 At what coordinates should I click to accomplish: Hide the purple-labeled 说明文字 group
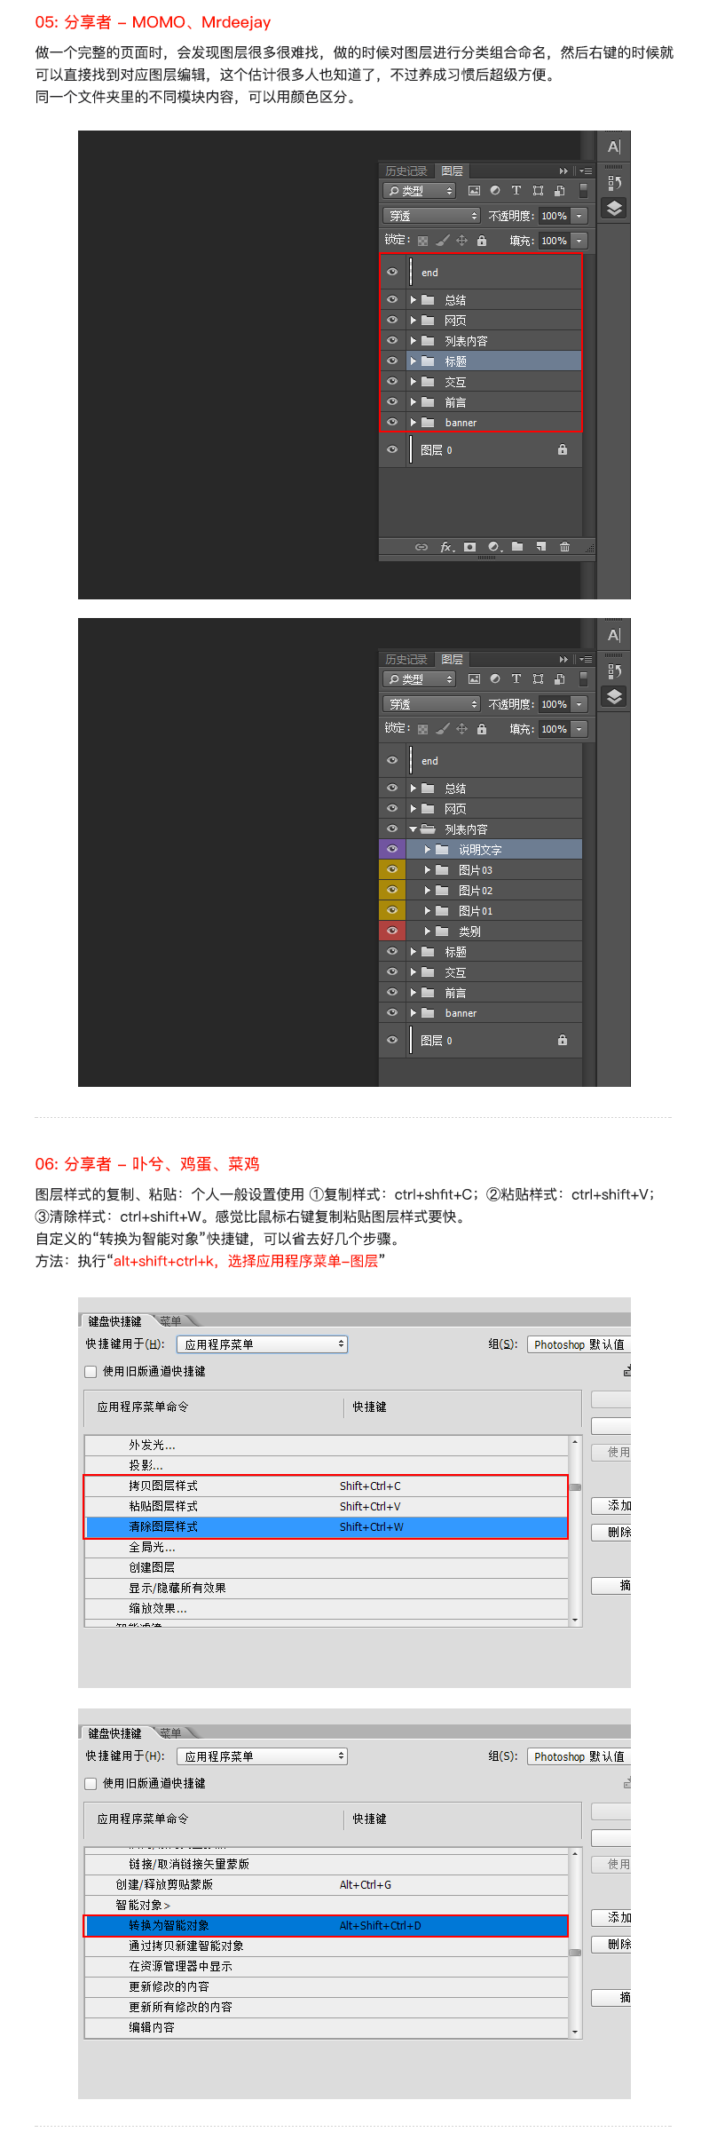(x=392, y=849)
